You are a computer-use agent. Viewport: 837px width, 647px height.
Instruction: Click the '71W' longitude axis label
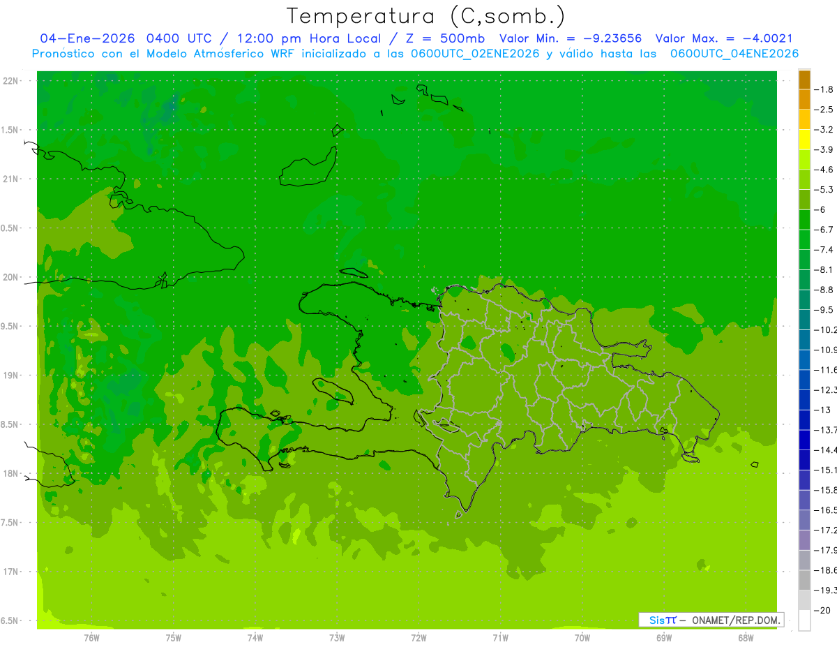coord(500,637)
